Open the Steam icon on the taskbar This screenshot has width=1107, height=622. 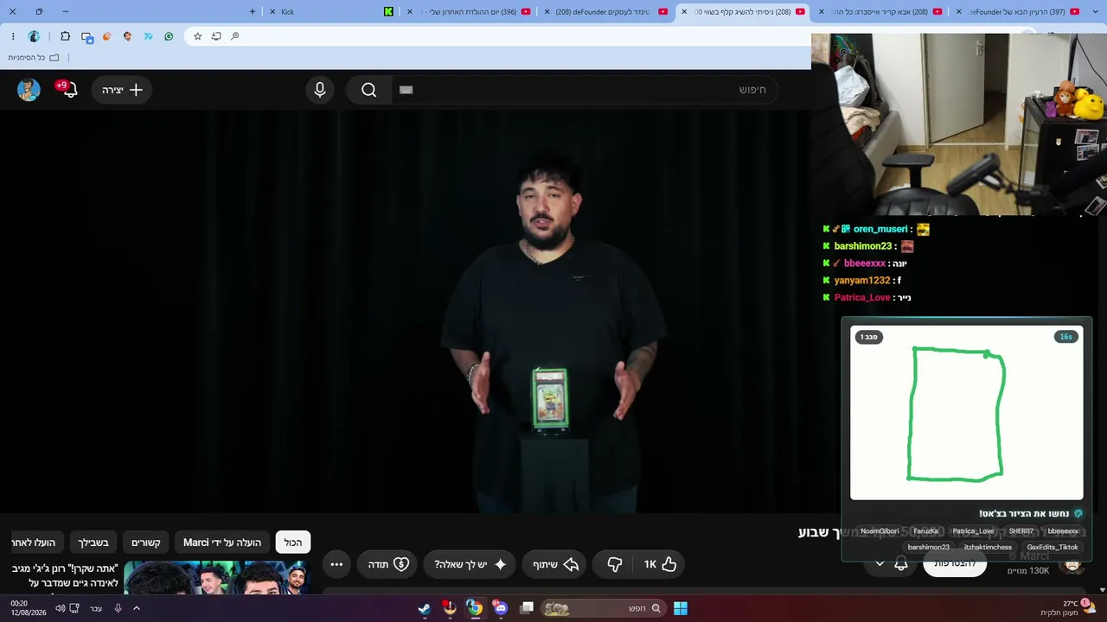[x=425, y=608]
